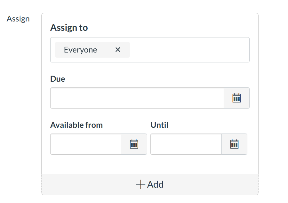Screen dimensions: 288x203
Task: Open the Available from calendar picker
Action: pyautogui.click(x=134, y=144)
